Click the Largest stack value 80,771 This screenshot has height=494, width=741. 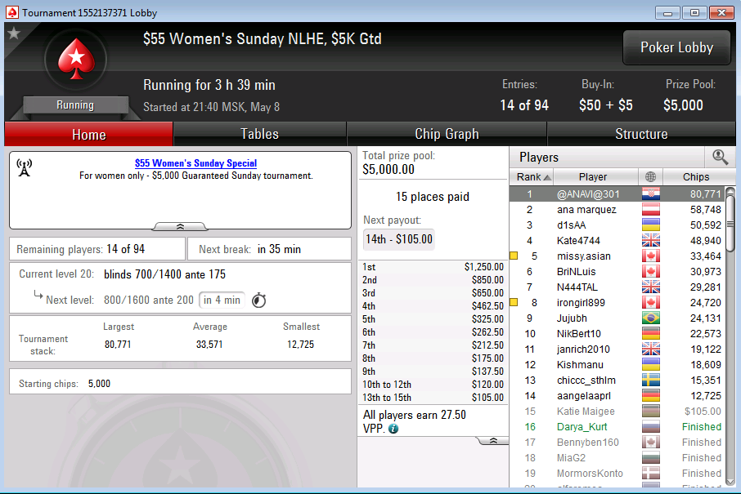point(118,345)
